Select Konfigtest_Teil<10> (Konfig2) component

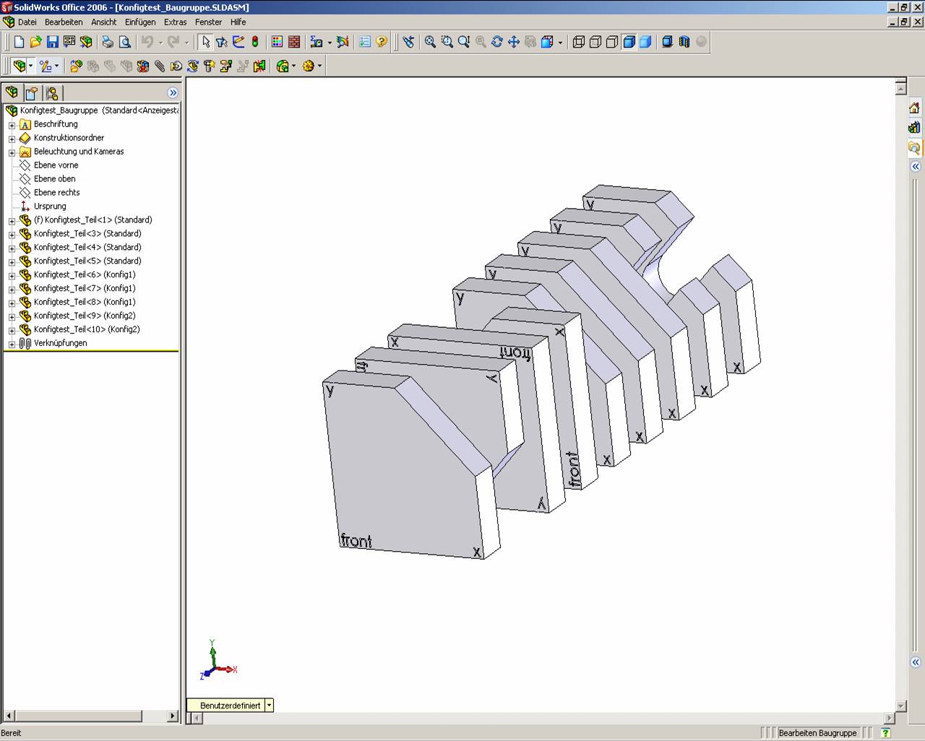[86, 329]
